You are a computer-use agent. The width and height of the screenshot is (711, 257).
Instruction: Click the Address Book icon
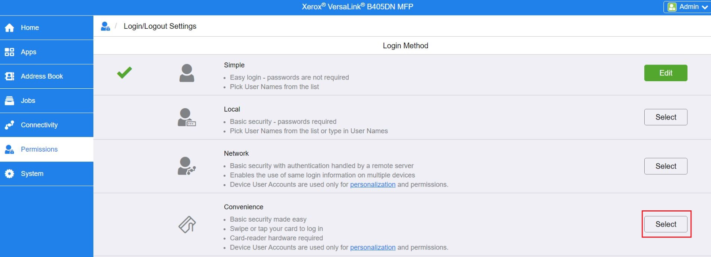[9, 76]
